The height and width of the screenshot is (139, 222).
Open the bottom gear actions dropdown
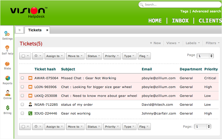[37, 126]
